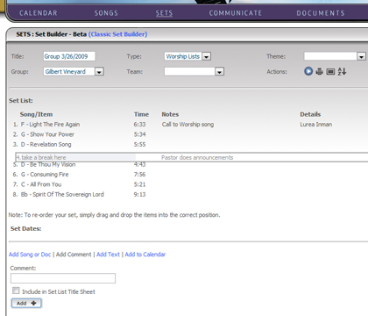The image size is (368, 316).
Task: Focus the Title field with Group 3/26/2009
Action: tap(69, 56)
